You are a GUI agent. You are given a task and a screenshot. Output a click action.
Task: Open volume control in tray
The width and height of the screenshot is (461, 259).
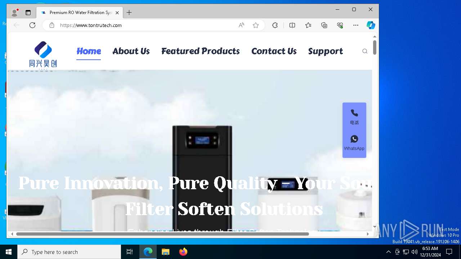[415, 252]
